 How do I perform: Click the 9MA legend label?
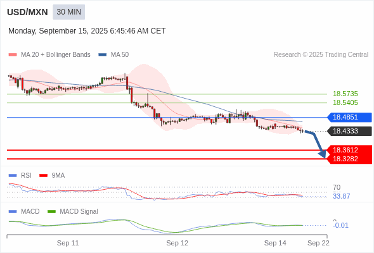(x=58, y=176)
